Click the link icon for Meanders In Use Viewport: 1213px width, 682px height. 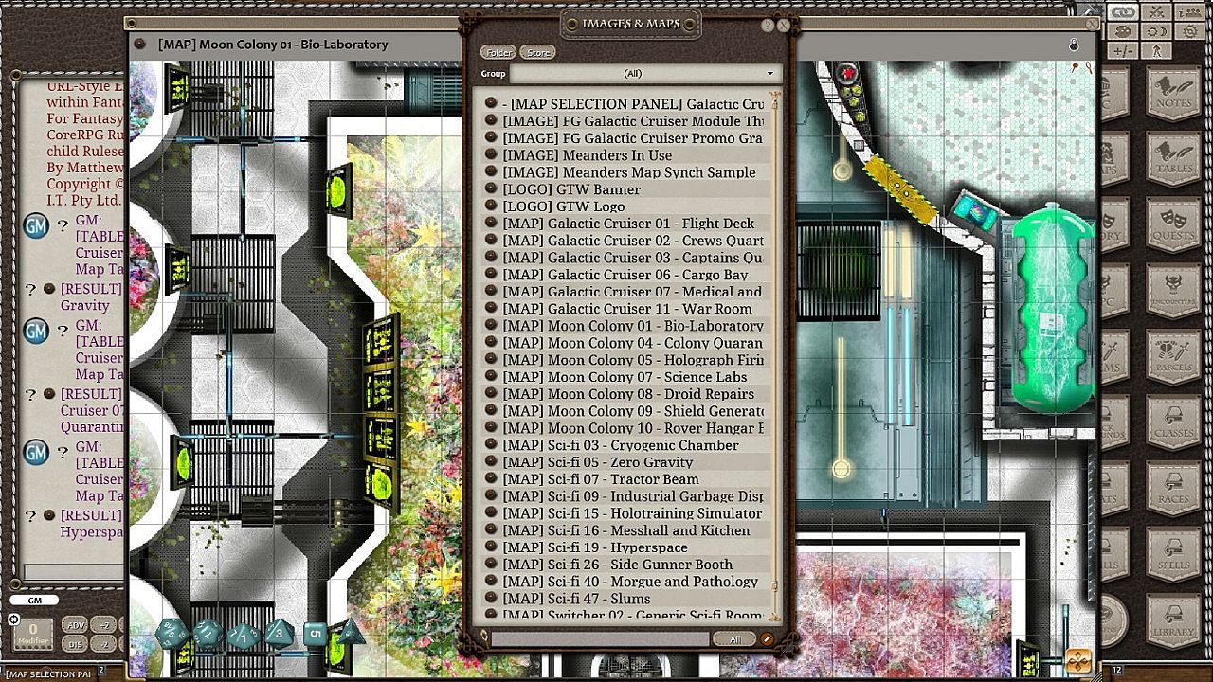tap(491, 155)
